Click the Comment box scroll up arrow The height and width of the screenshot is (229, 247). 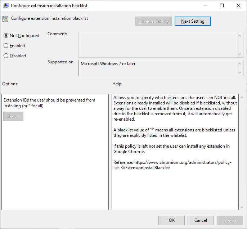click(x=239, y=36)
